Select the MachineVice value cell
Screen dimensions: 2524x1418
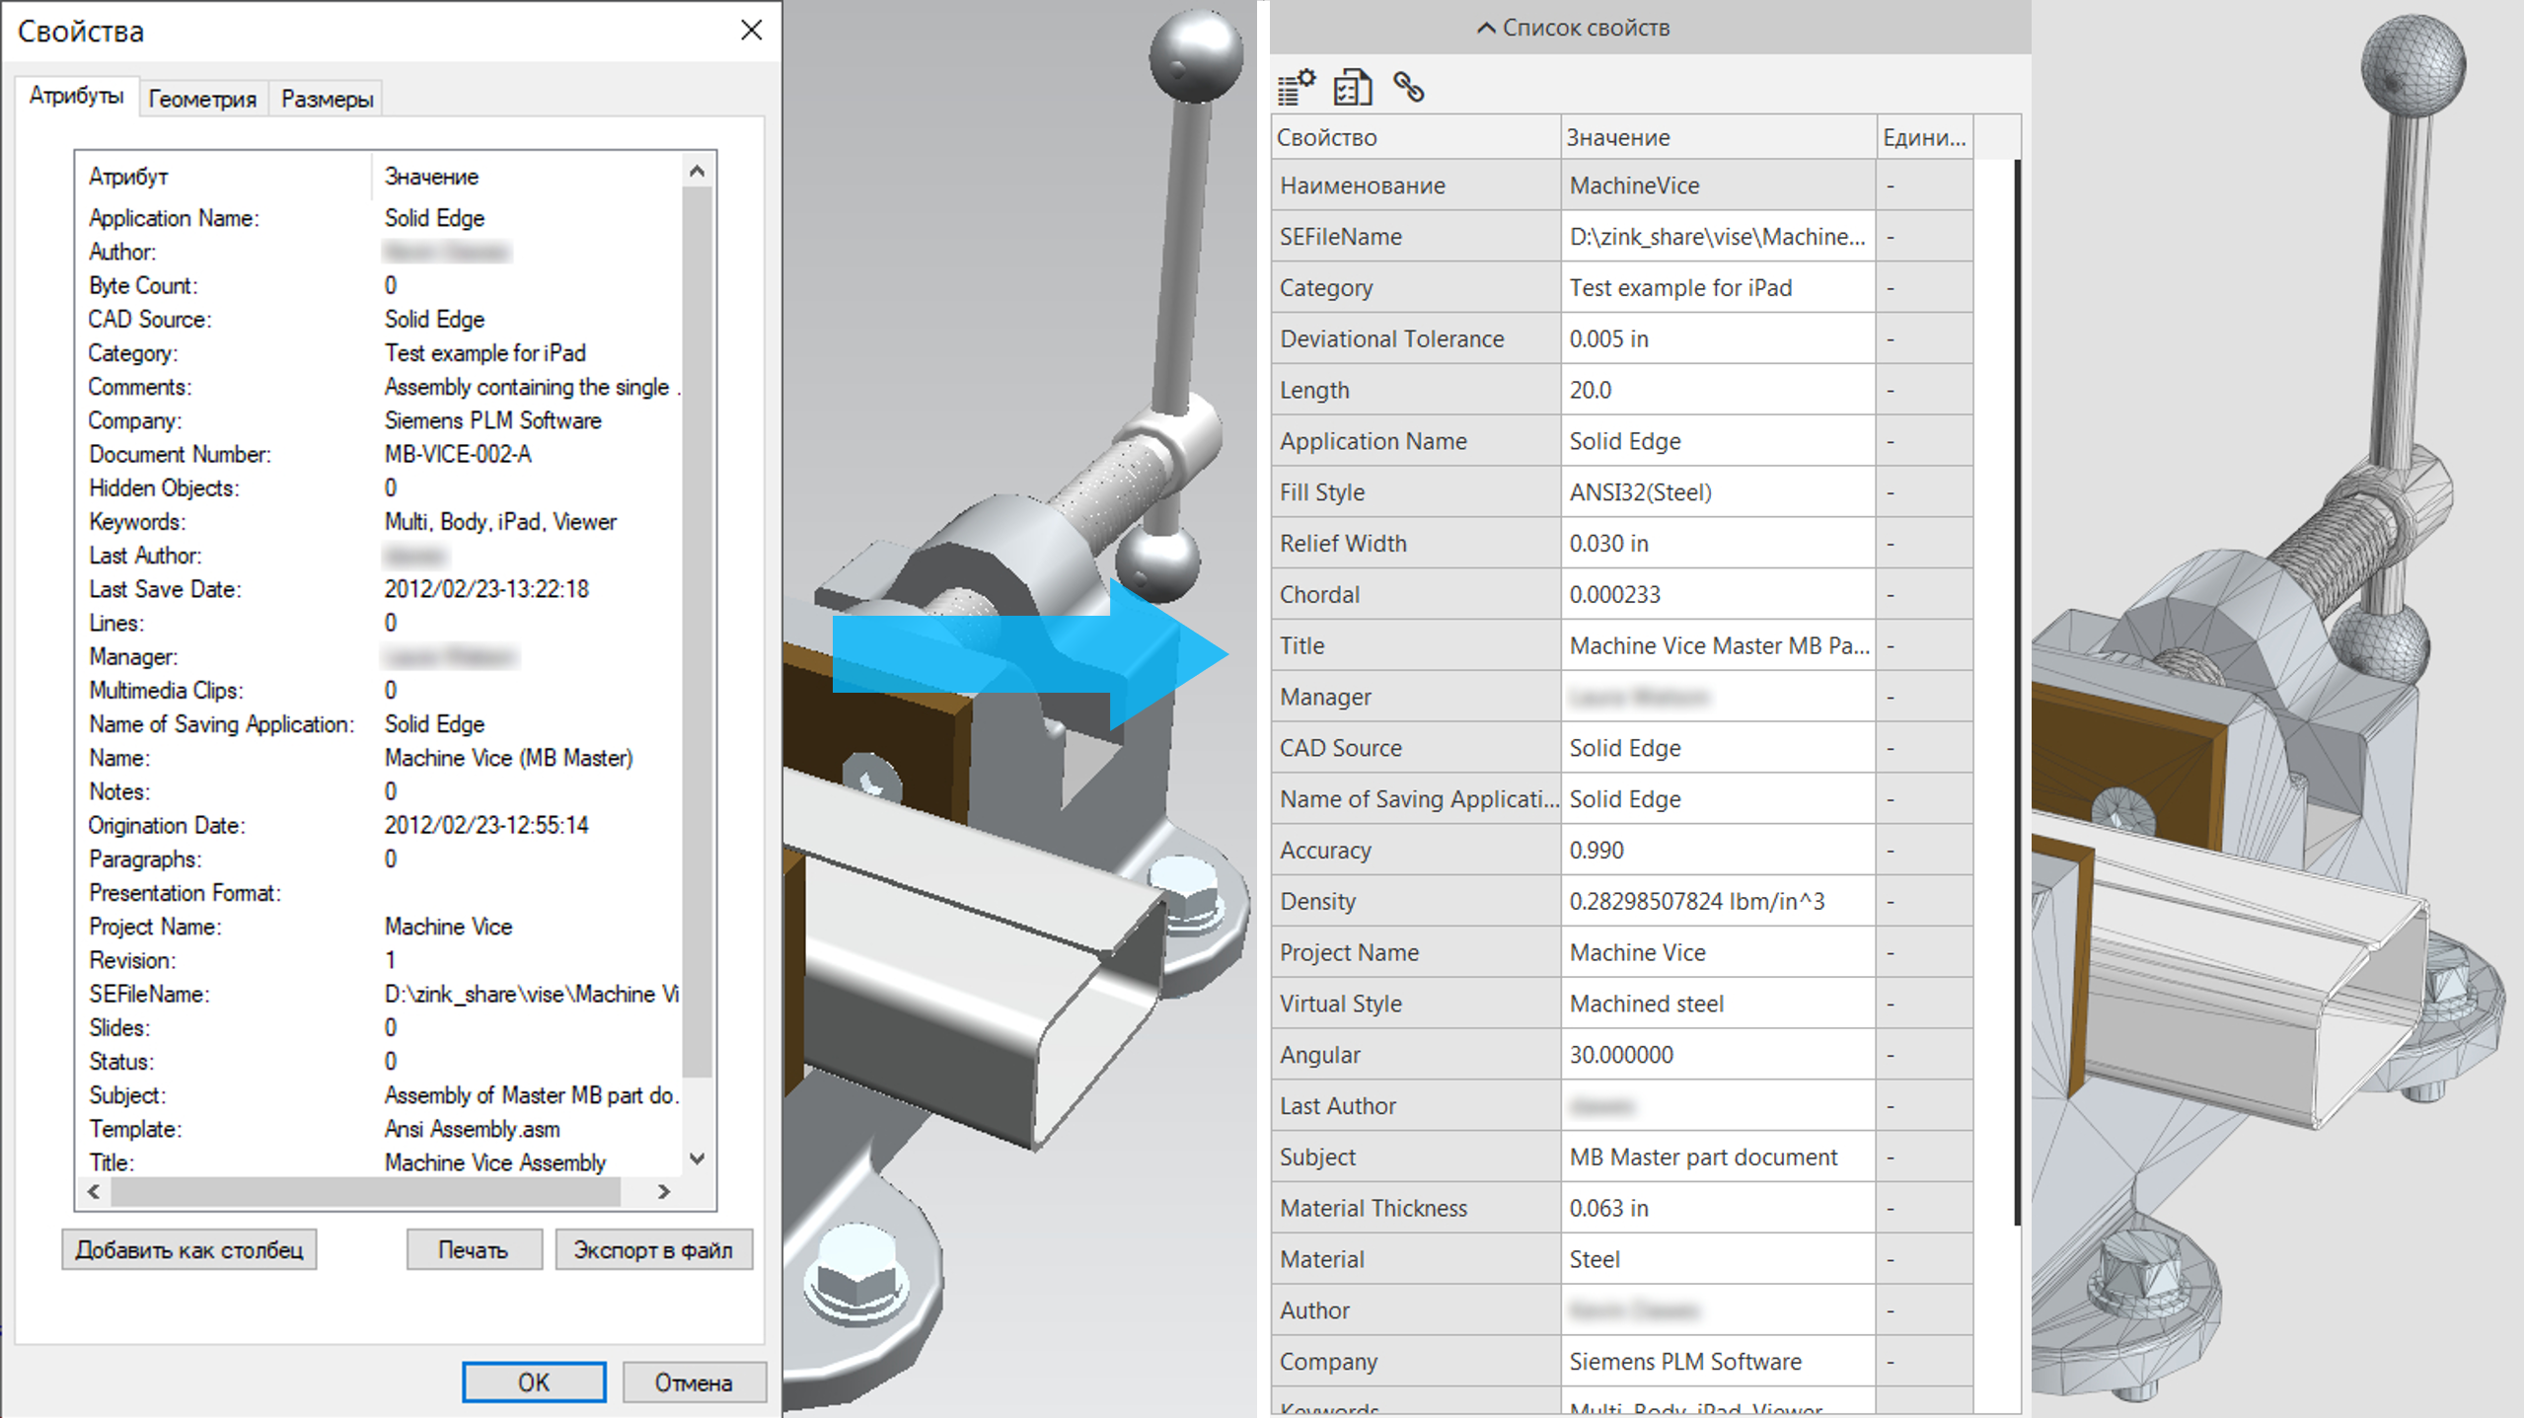1718,186
